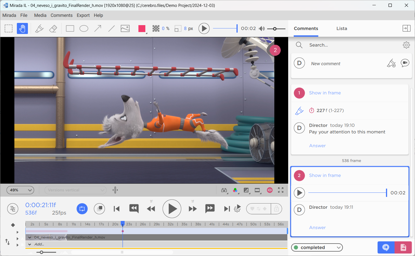Record a video comment
This screenshot has height=256, width=415.
(405, 63)
